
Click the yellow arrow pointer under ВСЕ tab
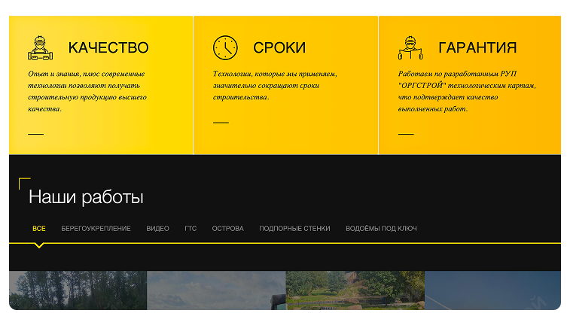(x=39, y=245)
